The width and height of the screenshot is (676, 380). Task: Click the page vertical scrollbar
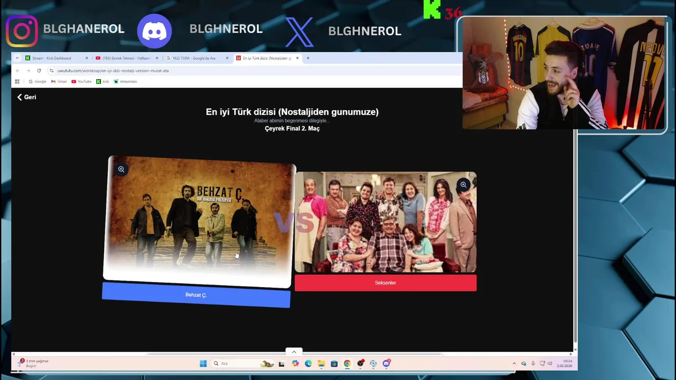[x=575, y=216]
